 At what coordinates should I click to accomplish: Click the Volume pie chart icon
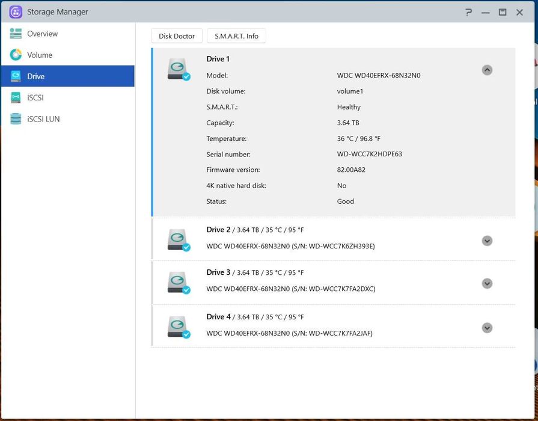tap(16, 55)
